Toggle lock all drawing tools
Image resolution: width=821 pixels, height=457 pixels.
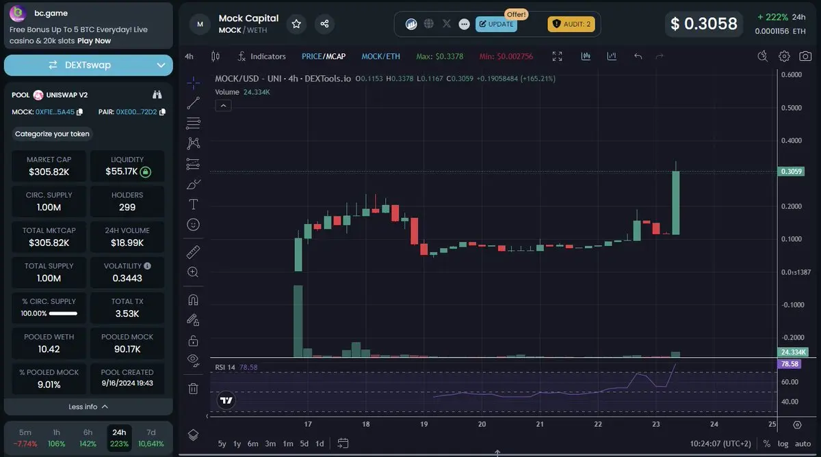pyautogui.click(x=193, y=340)
